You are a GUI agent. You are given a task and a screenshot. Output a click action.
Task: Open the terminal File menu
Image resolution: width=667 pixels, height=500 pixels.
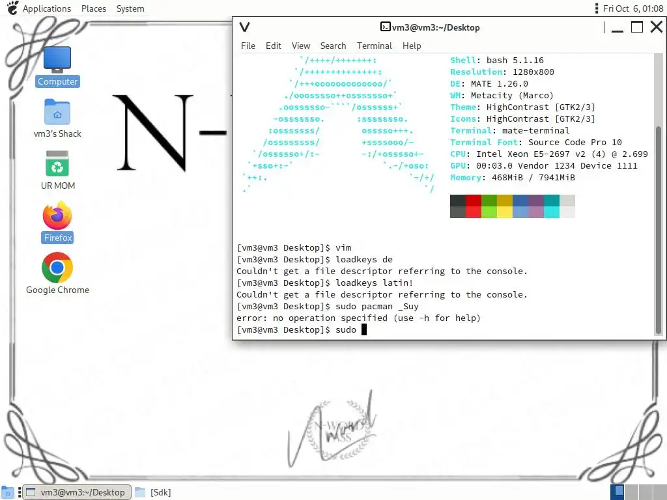(248, 46)
